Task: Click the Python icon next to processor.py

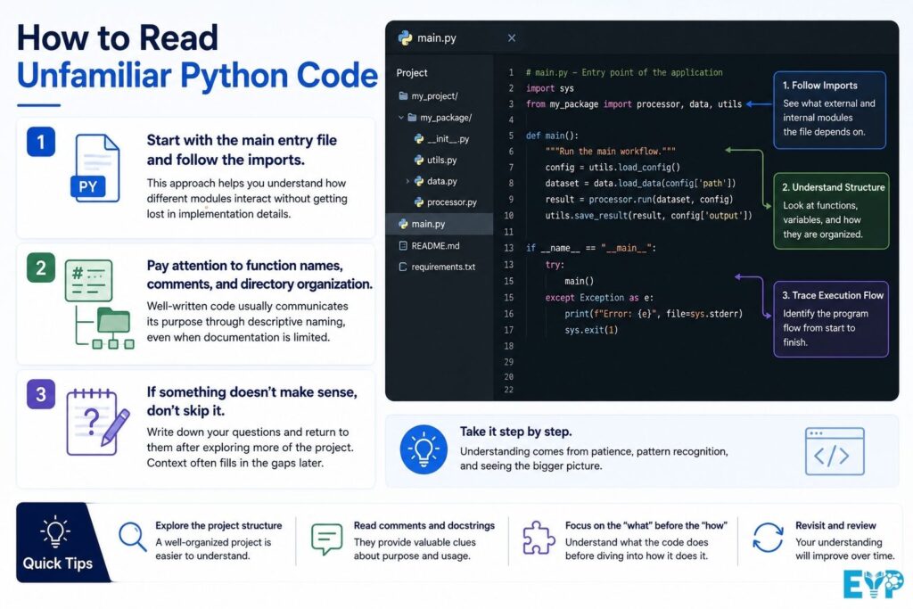Action: click(419, 202)
